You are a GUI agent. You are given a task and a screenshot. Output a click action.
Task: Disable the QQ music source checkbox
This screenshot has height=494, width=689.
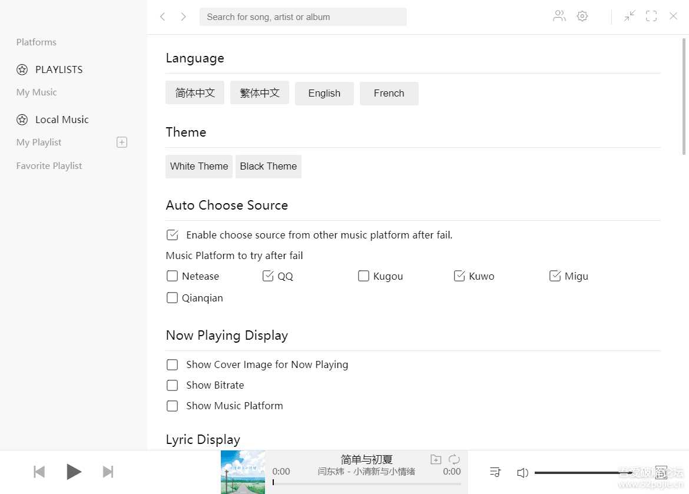tap(268, 276)
